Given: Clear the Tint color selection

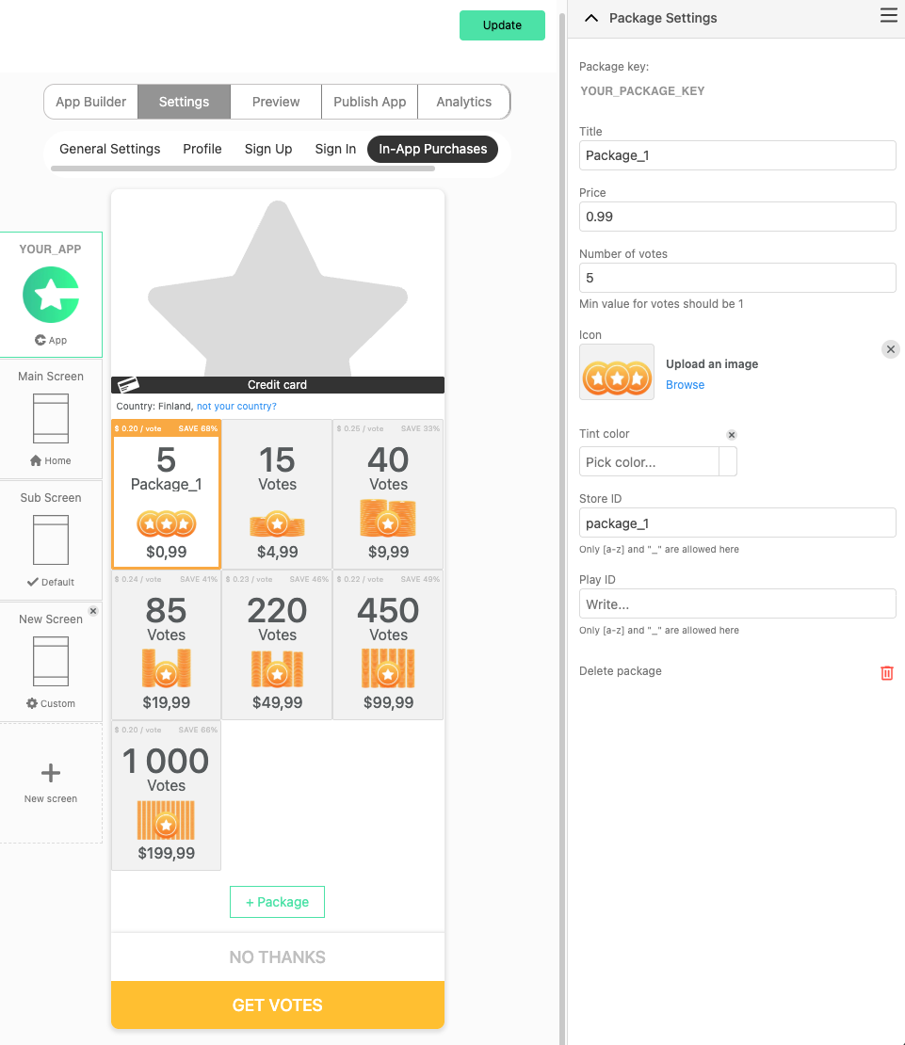Looking at the screenshot, I should coord(731,434).
